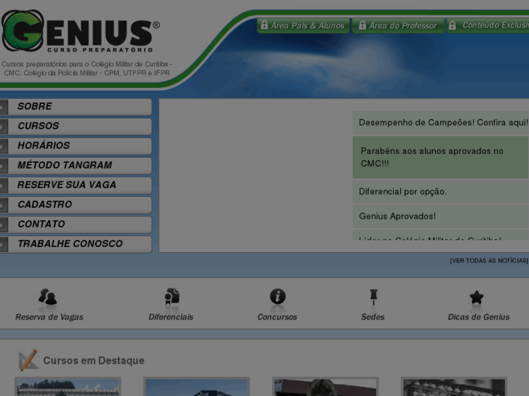This screenshot has width=529, height=396.
Task: Open the RESERVE SUA VAGA menu item
Action: coord(76,185)
